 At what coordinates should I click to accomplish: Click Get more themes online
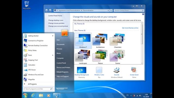[x=130, y=28]
